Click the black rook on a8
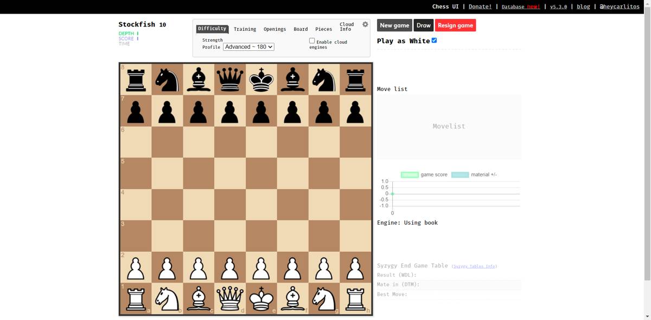 pyautogui.click(x=136, y=79)
